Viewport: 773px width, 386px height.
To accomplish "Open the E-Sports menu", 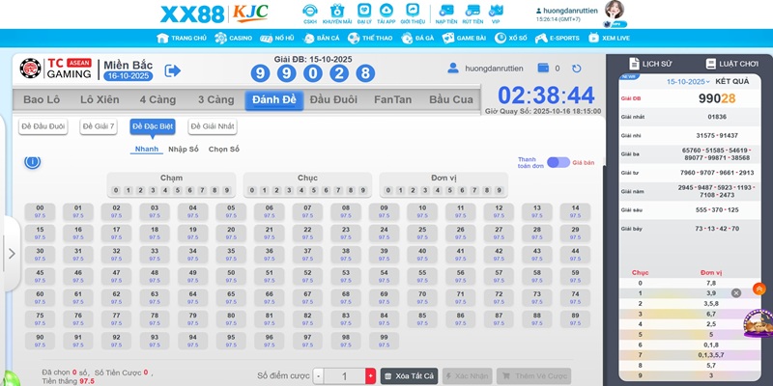I will click(x=558, y=38).
